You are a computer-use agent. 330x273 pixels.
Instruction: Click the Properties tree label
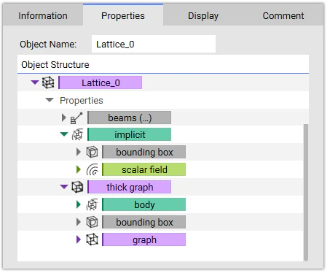82,100
